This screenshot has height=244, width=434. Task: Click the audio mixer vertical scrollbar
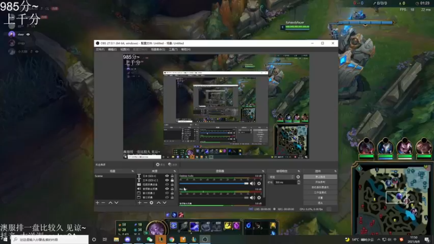[265, 186]
